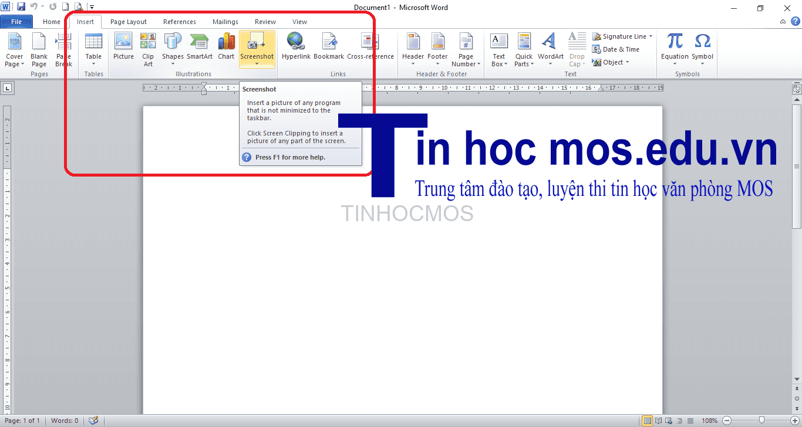802x427 pixels.
Task: Open the WordArt gallery
Action: coord(551,50)
